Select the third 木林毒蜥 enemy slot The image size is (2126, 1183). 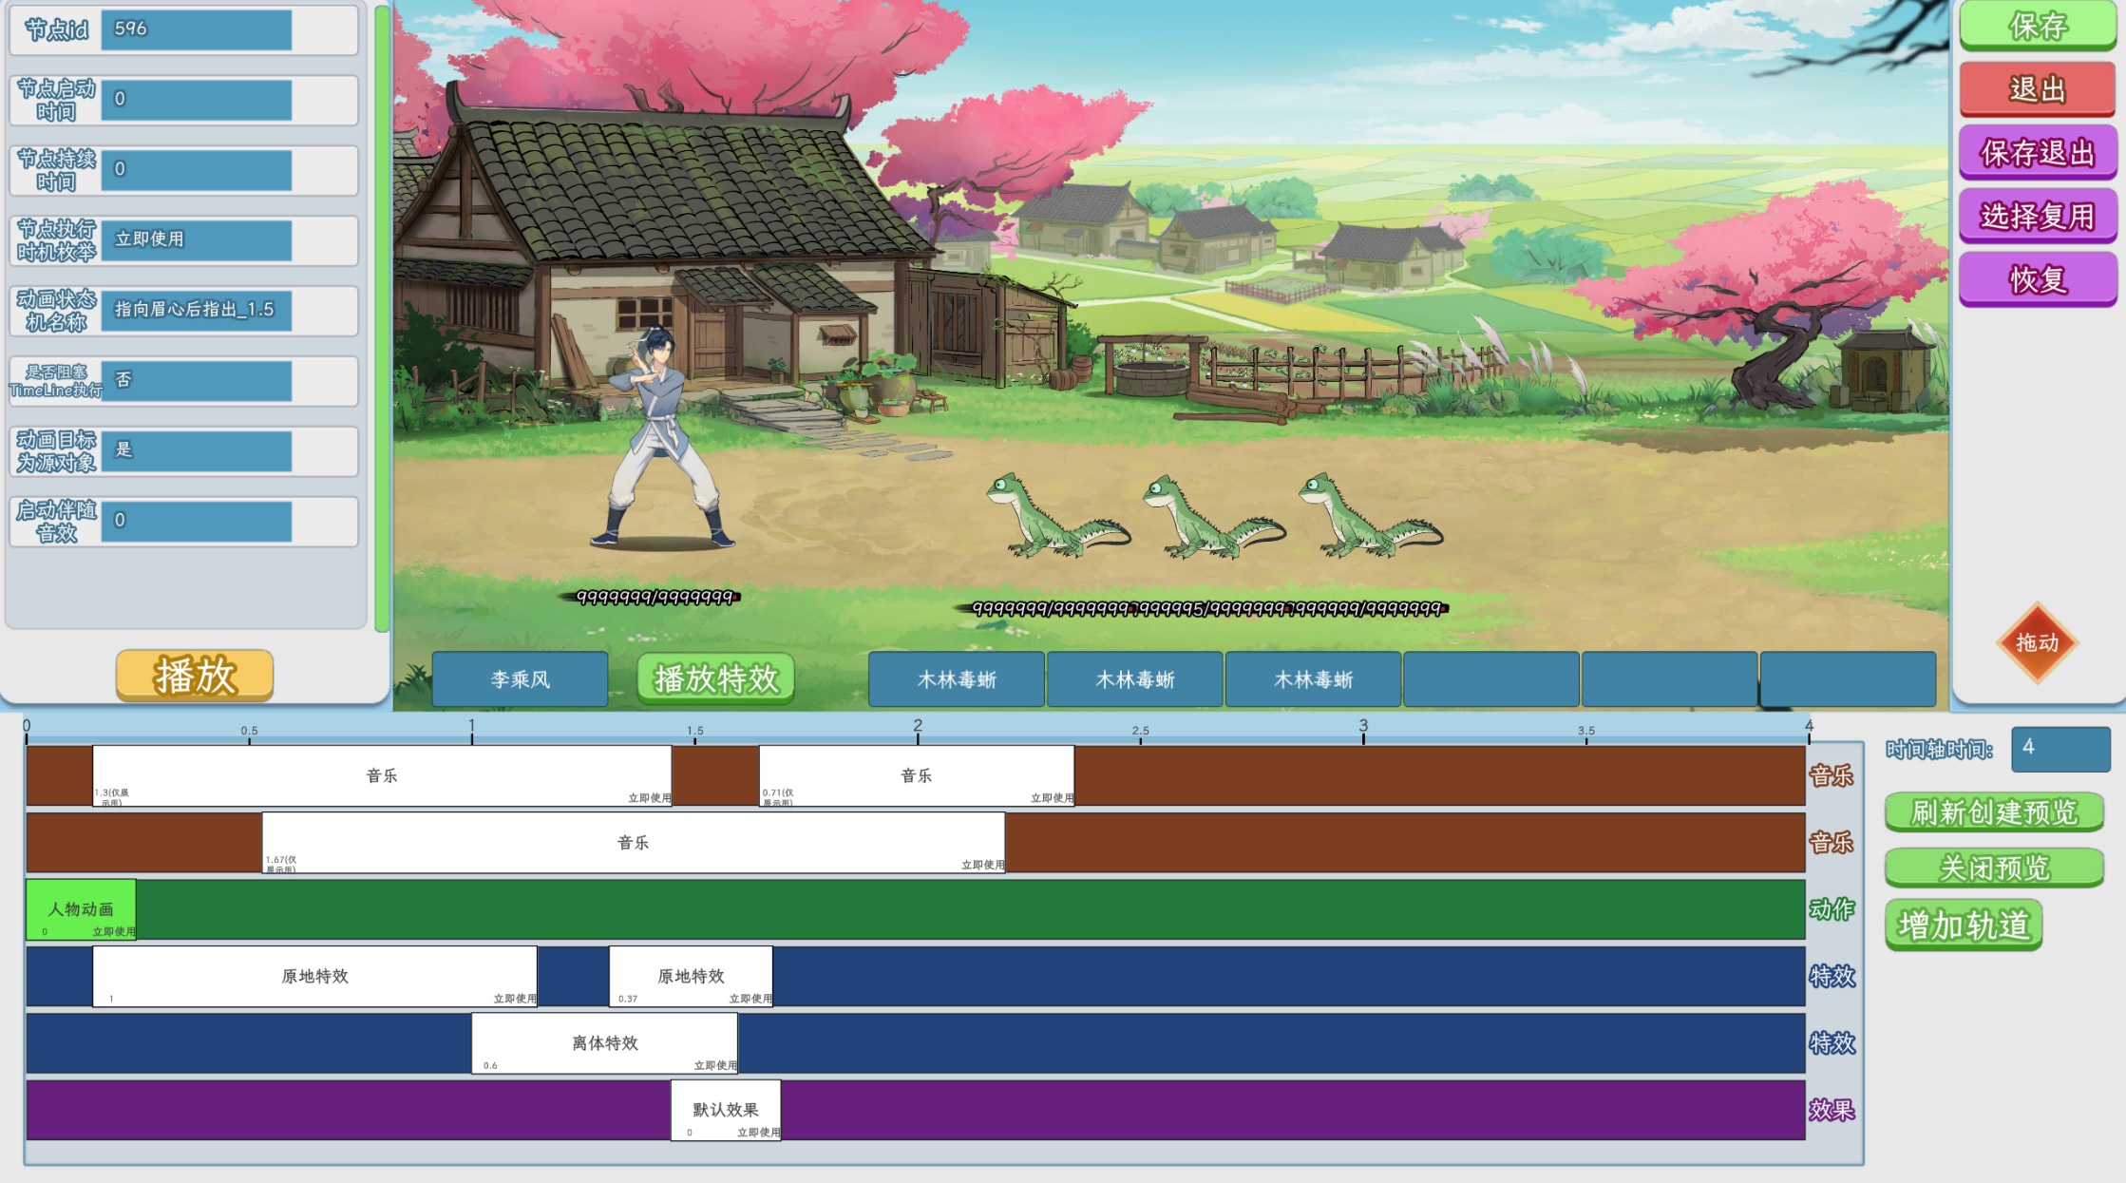[1313, 679]
